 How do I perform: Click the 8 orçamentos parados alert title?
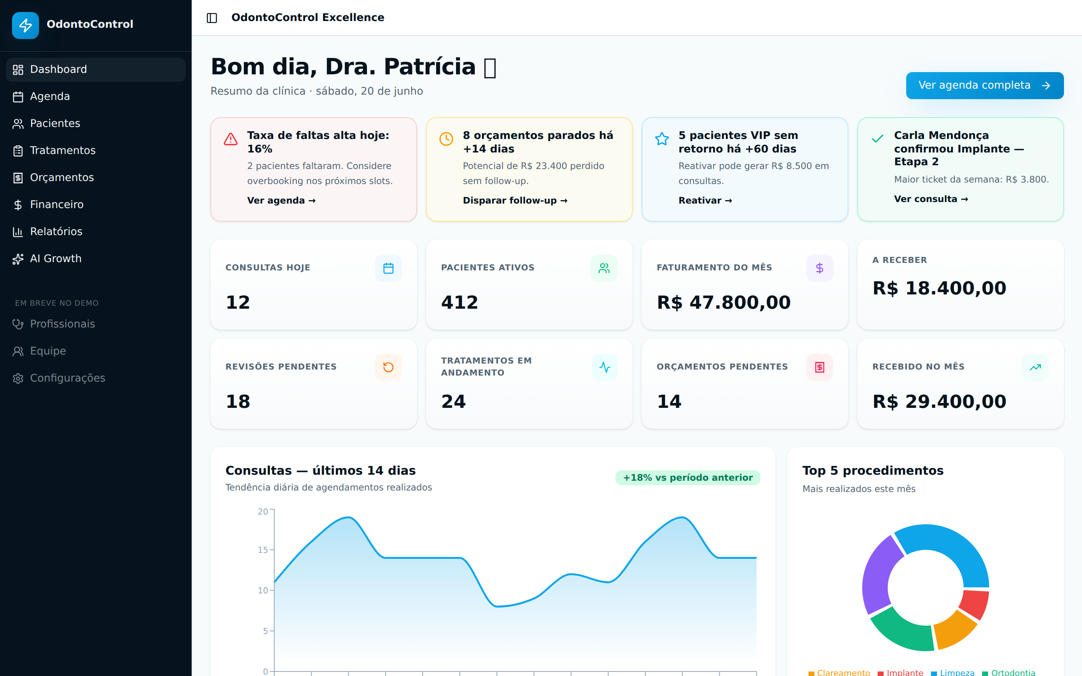pyautogui.click(x=538, y=142)
